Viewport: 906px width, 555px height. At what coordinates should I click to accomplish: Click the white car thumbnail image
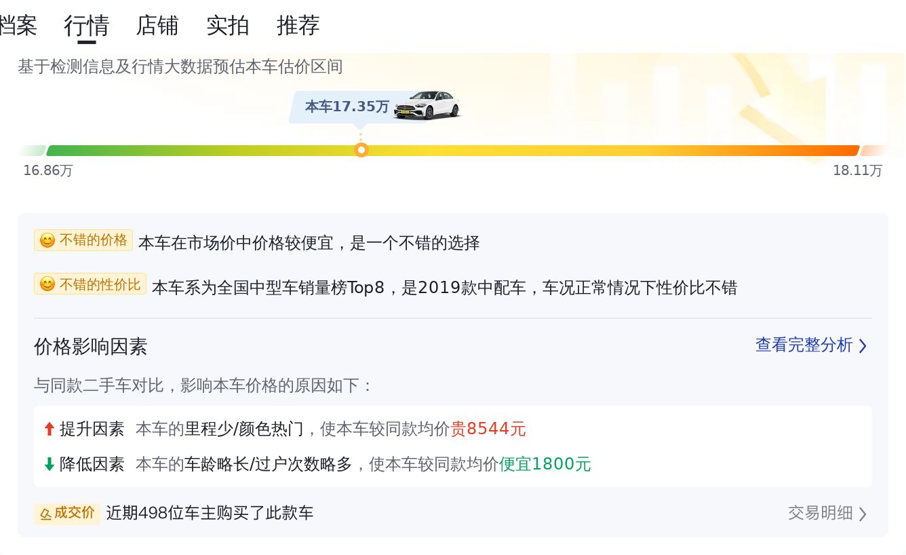point(427,105)
